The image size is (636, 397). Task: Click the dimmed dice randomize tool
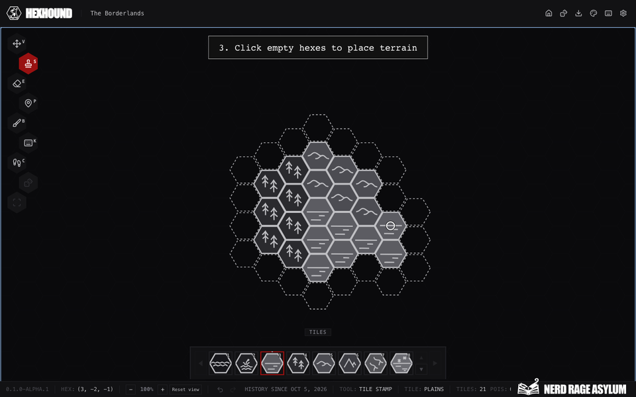click(x=28, y=183)
